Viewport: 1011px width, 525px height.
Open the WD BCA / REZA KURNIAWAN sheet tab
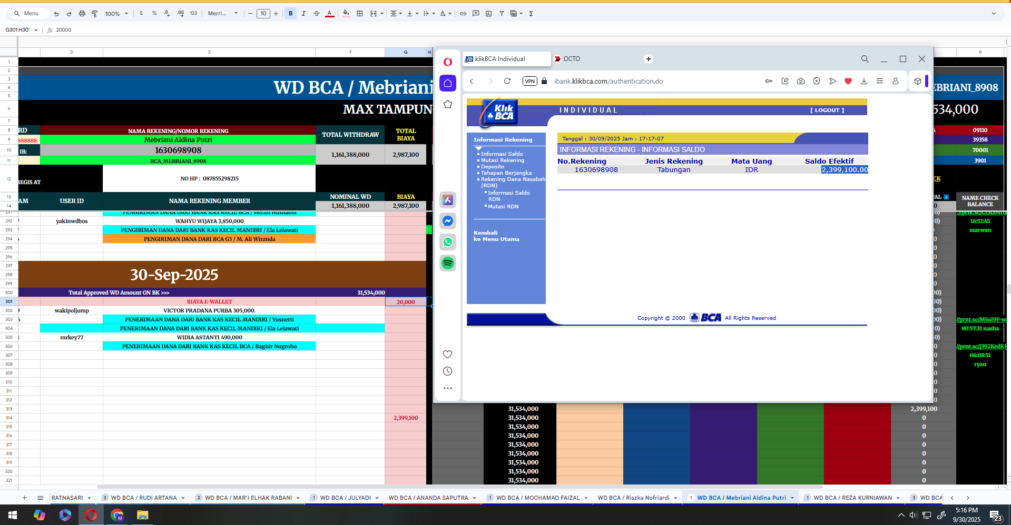852,498
